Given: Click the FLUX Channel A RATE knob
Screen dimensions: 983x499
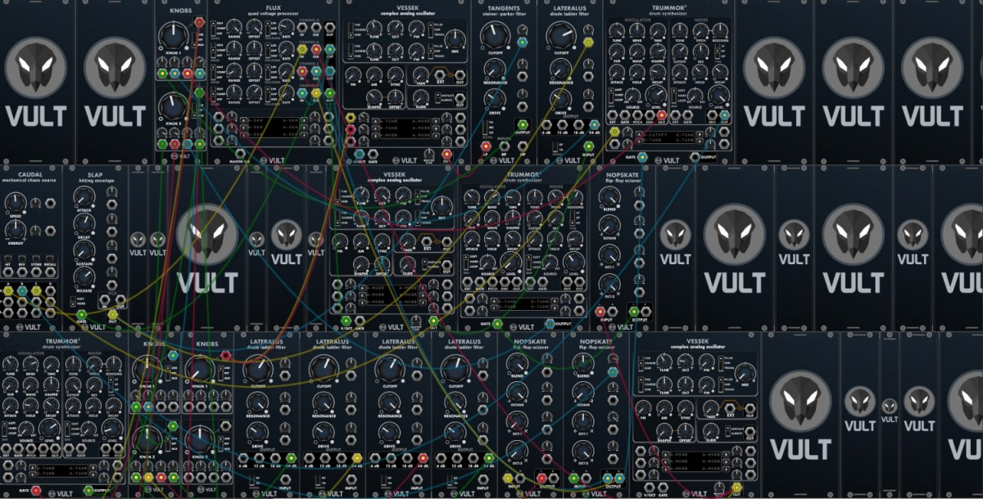Looking at the screenshot, I should (286, 26).
